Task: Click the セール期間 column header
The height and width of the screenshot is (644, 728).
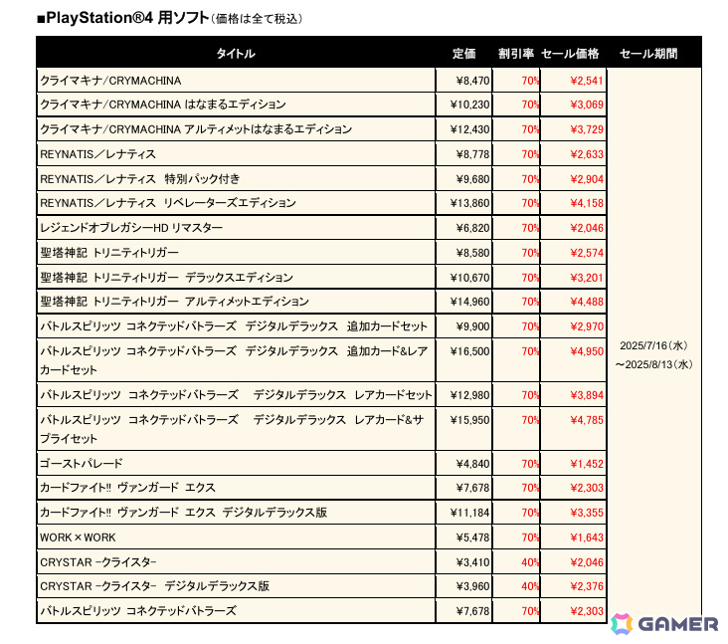Action: pyautogui.click(x=648, y=54)
